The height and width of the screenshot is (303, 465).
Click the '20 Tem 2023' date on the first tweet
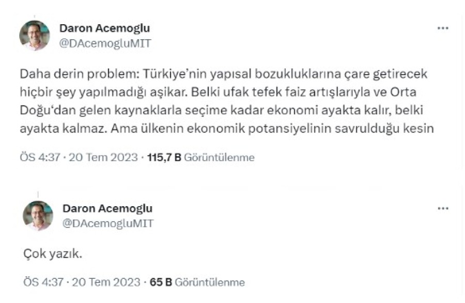point(105,158)
